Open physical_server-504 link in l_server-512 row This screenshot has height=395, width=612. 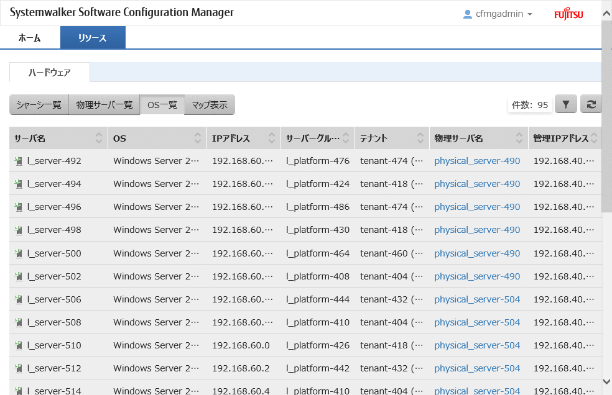pos(477,368)
